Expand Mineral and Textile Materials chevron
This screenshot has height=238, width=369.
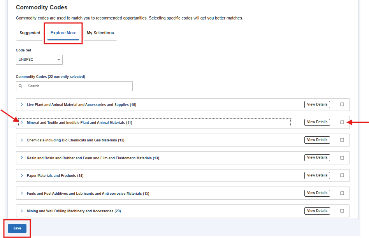tap(22, 122)
